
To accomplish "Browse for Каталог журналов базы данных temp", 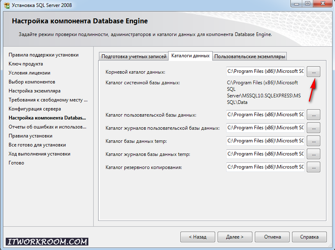I will pos(313,154).
